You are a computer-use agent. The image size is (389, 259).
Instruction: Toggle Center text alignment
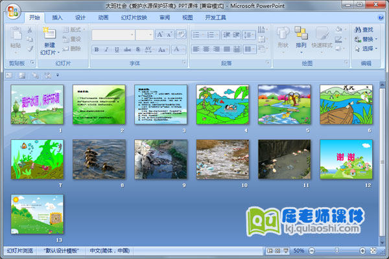206,49
